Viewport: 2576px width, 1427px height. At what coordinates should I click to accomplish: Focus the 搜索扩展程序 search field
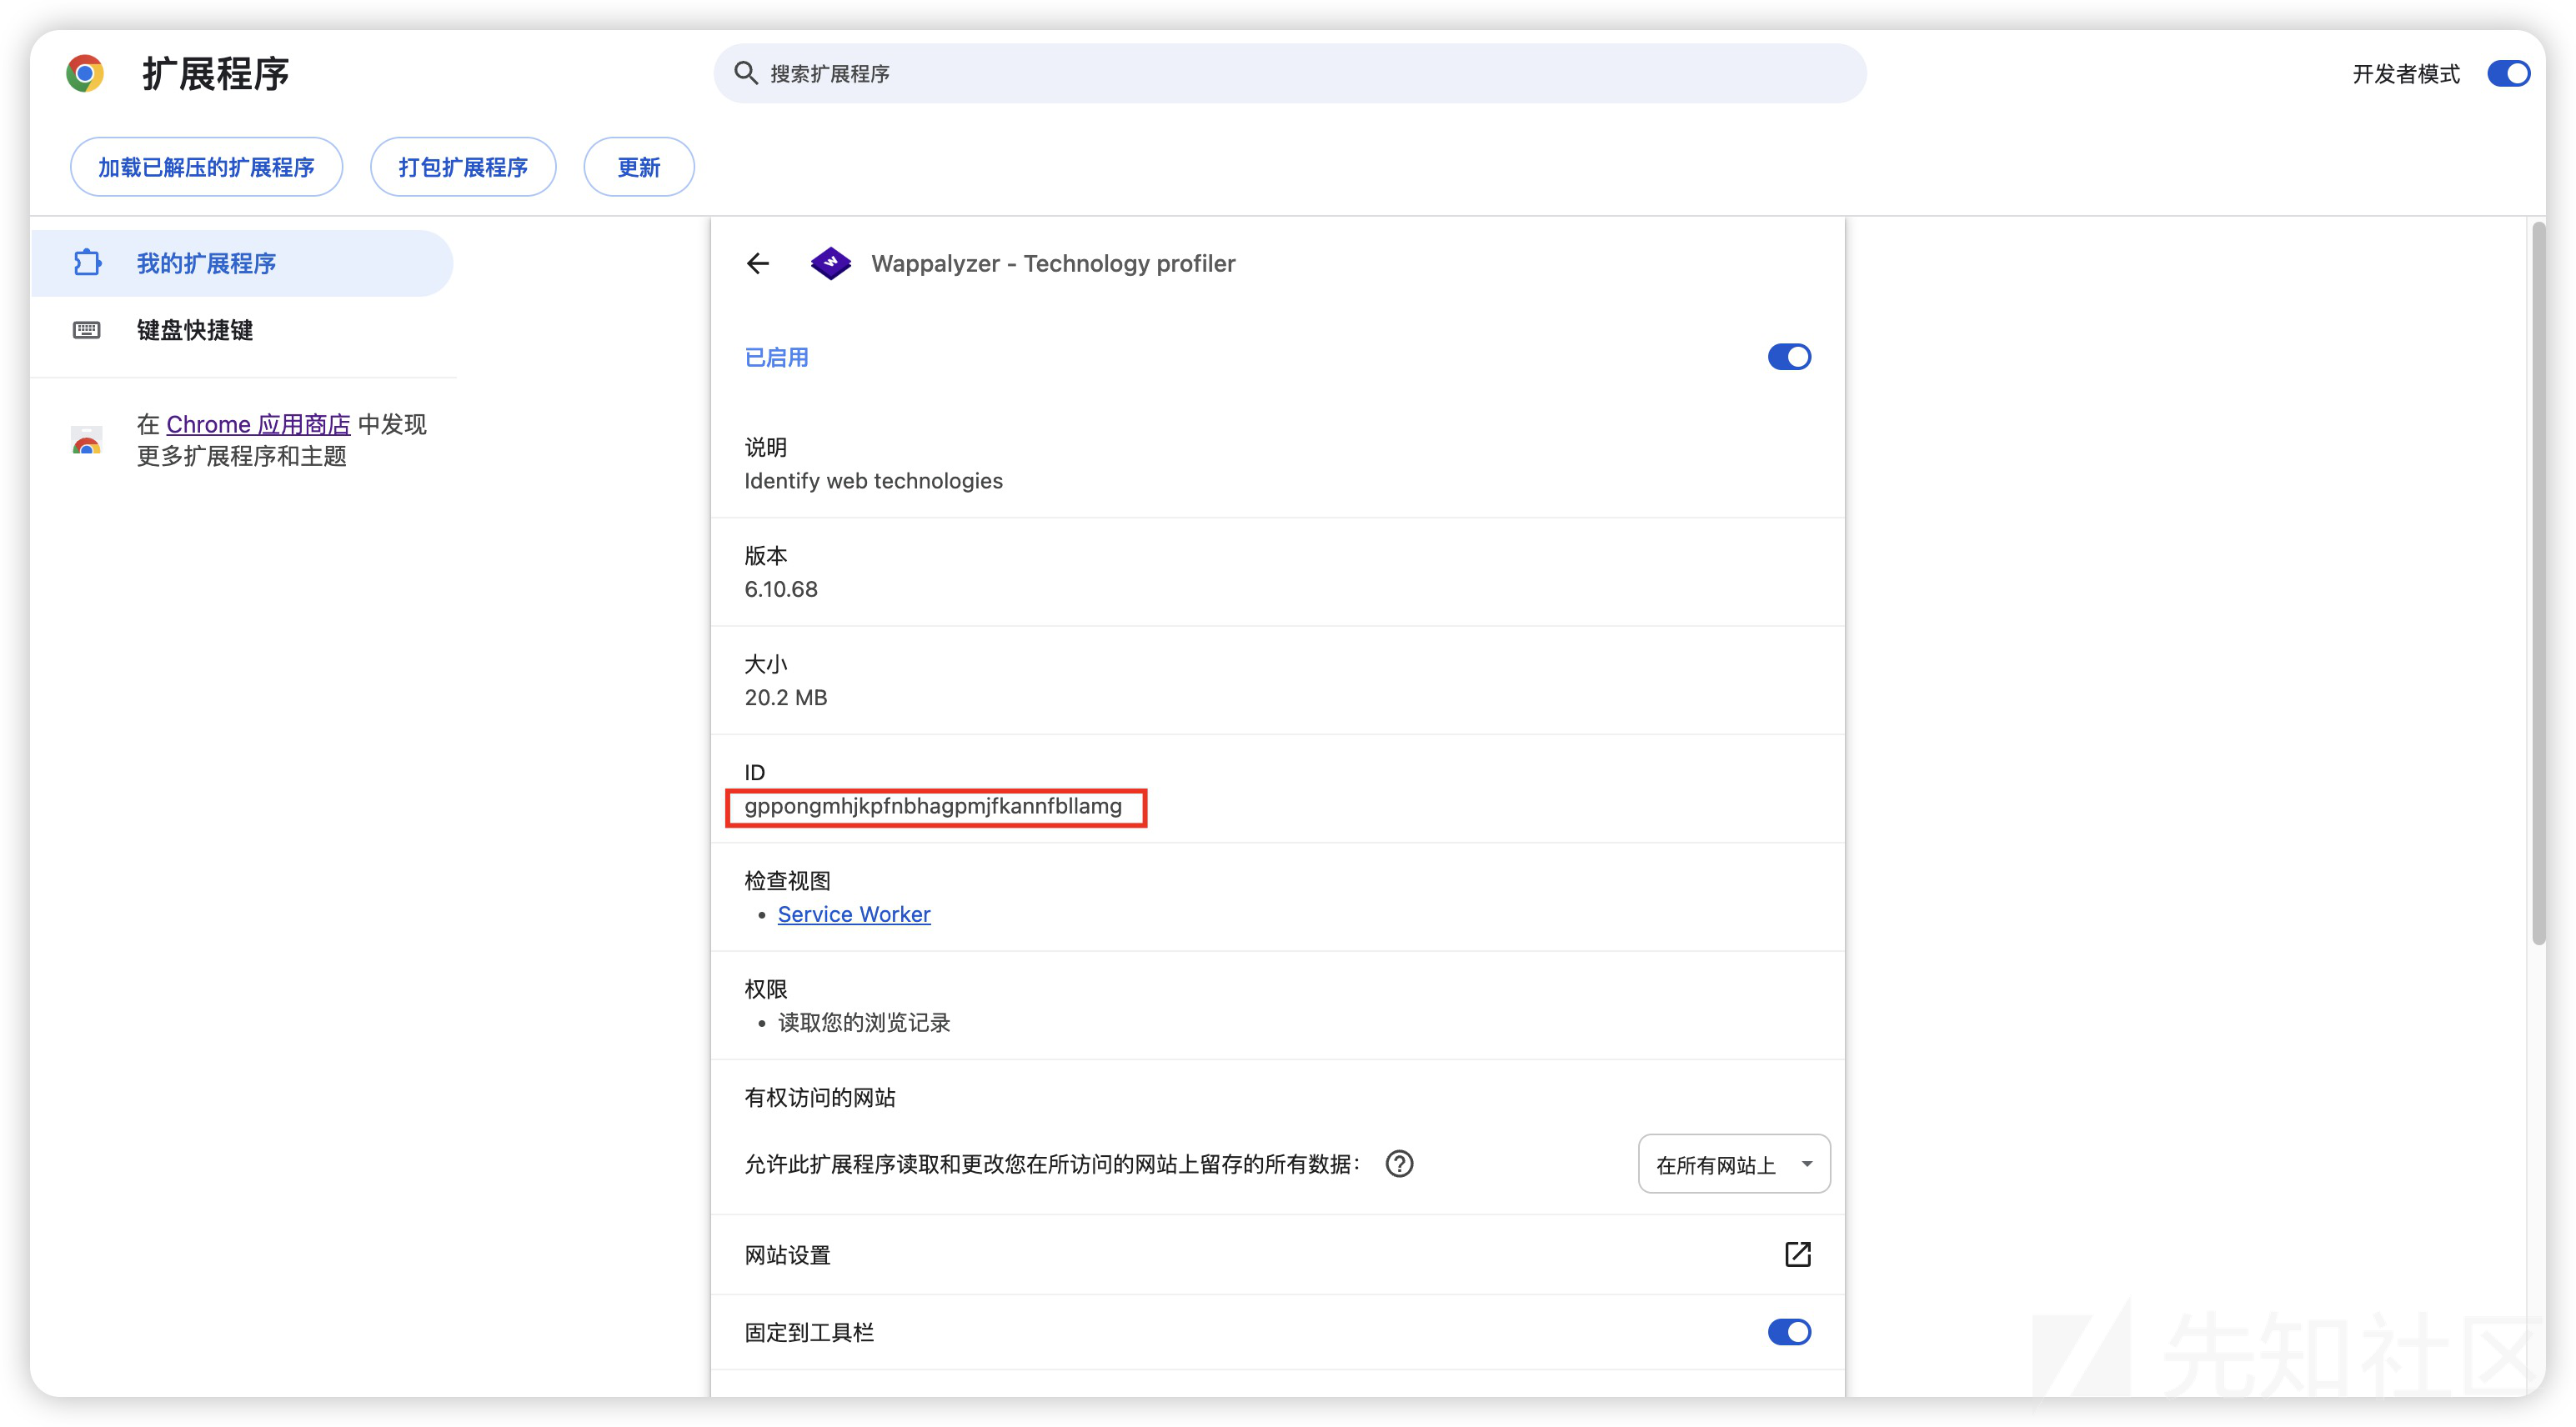[x=1289, y=73]
